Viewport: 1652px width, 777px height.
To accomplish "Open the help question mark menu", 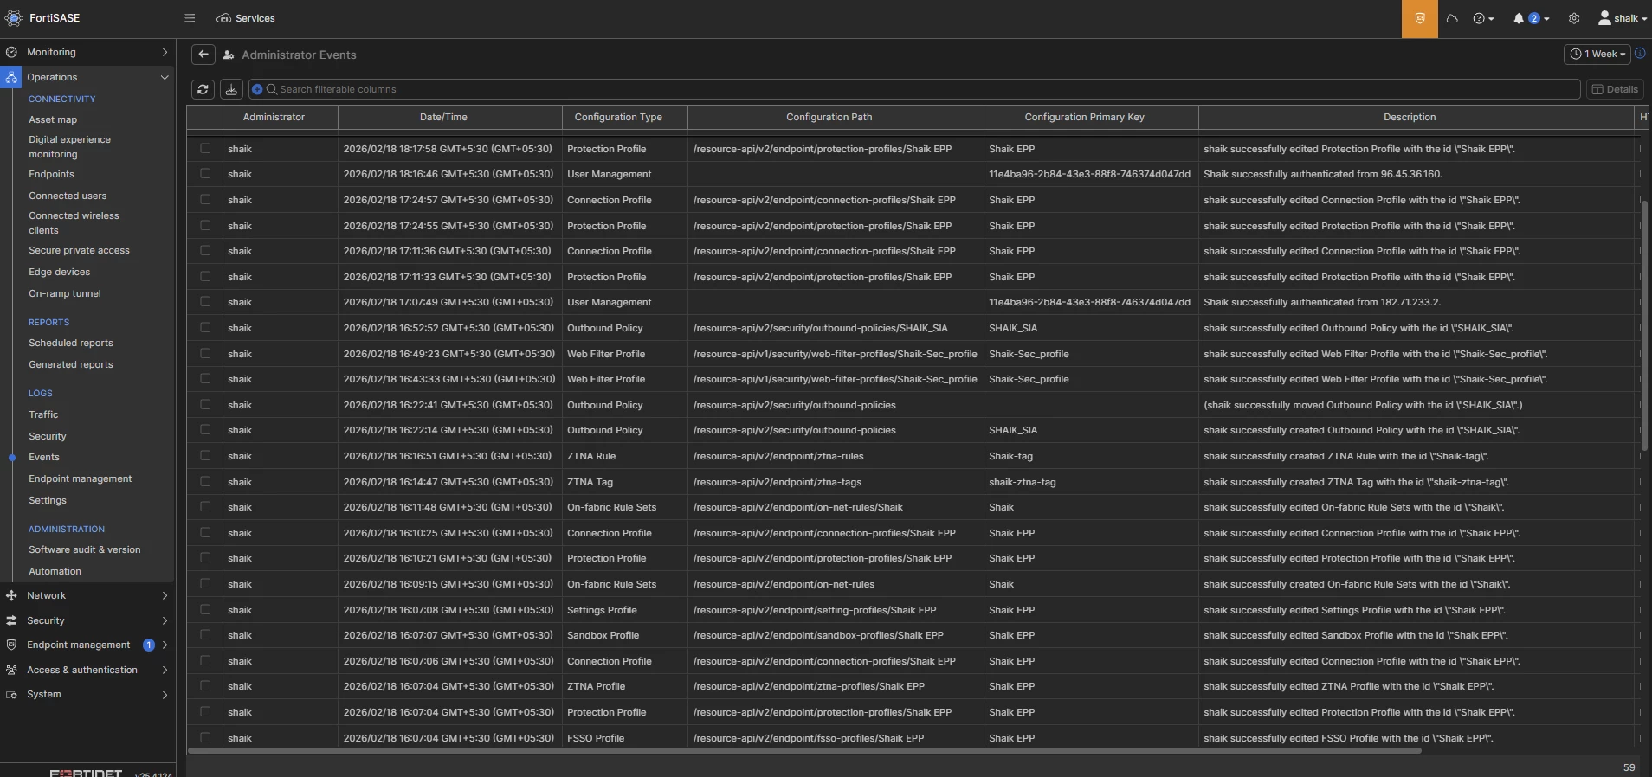I will click(x=1483, y=18).
